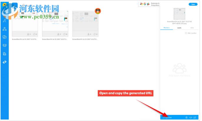
Task: Delete the file using trash icon
Action: click(186, 117)
